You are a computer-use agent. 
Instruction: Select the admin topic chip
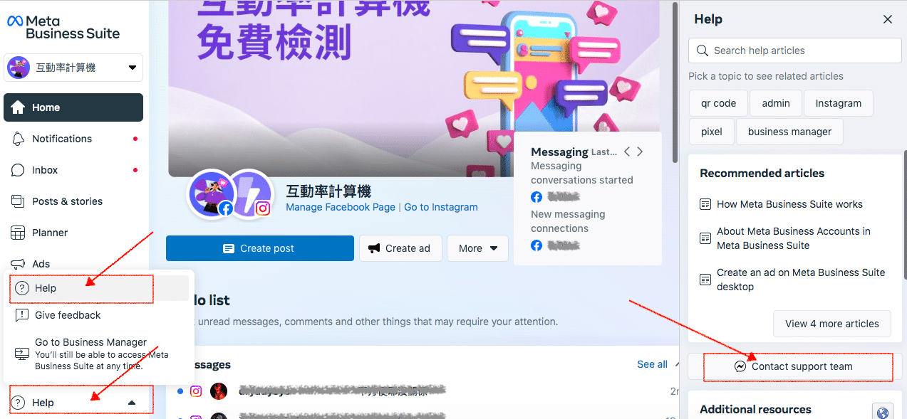click(x=776, y=103)
